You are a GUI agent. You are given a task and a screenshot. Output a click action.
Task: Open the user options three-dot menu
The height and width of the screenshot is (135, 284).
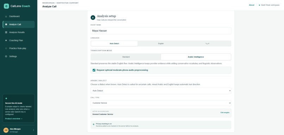[x=33, y=130]
